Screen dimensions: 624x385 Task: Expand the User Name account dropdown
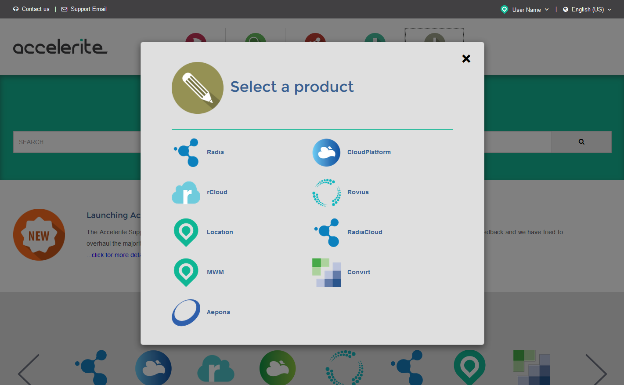(x=525, y=9)
